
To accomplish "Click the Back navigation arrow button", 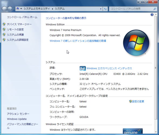I will point(5,9).
